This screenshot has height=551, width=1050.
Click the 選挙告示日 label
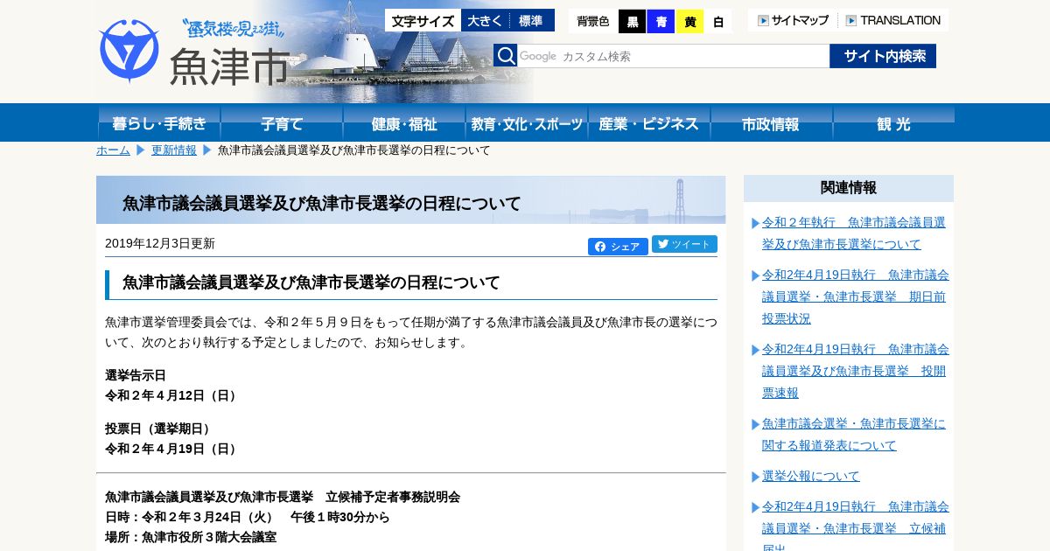click(x=136, y=375)
